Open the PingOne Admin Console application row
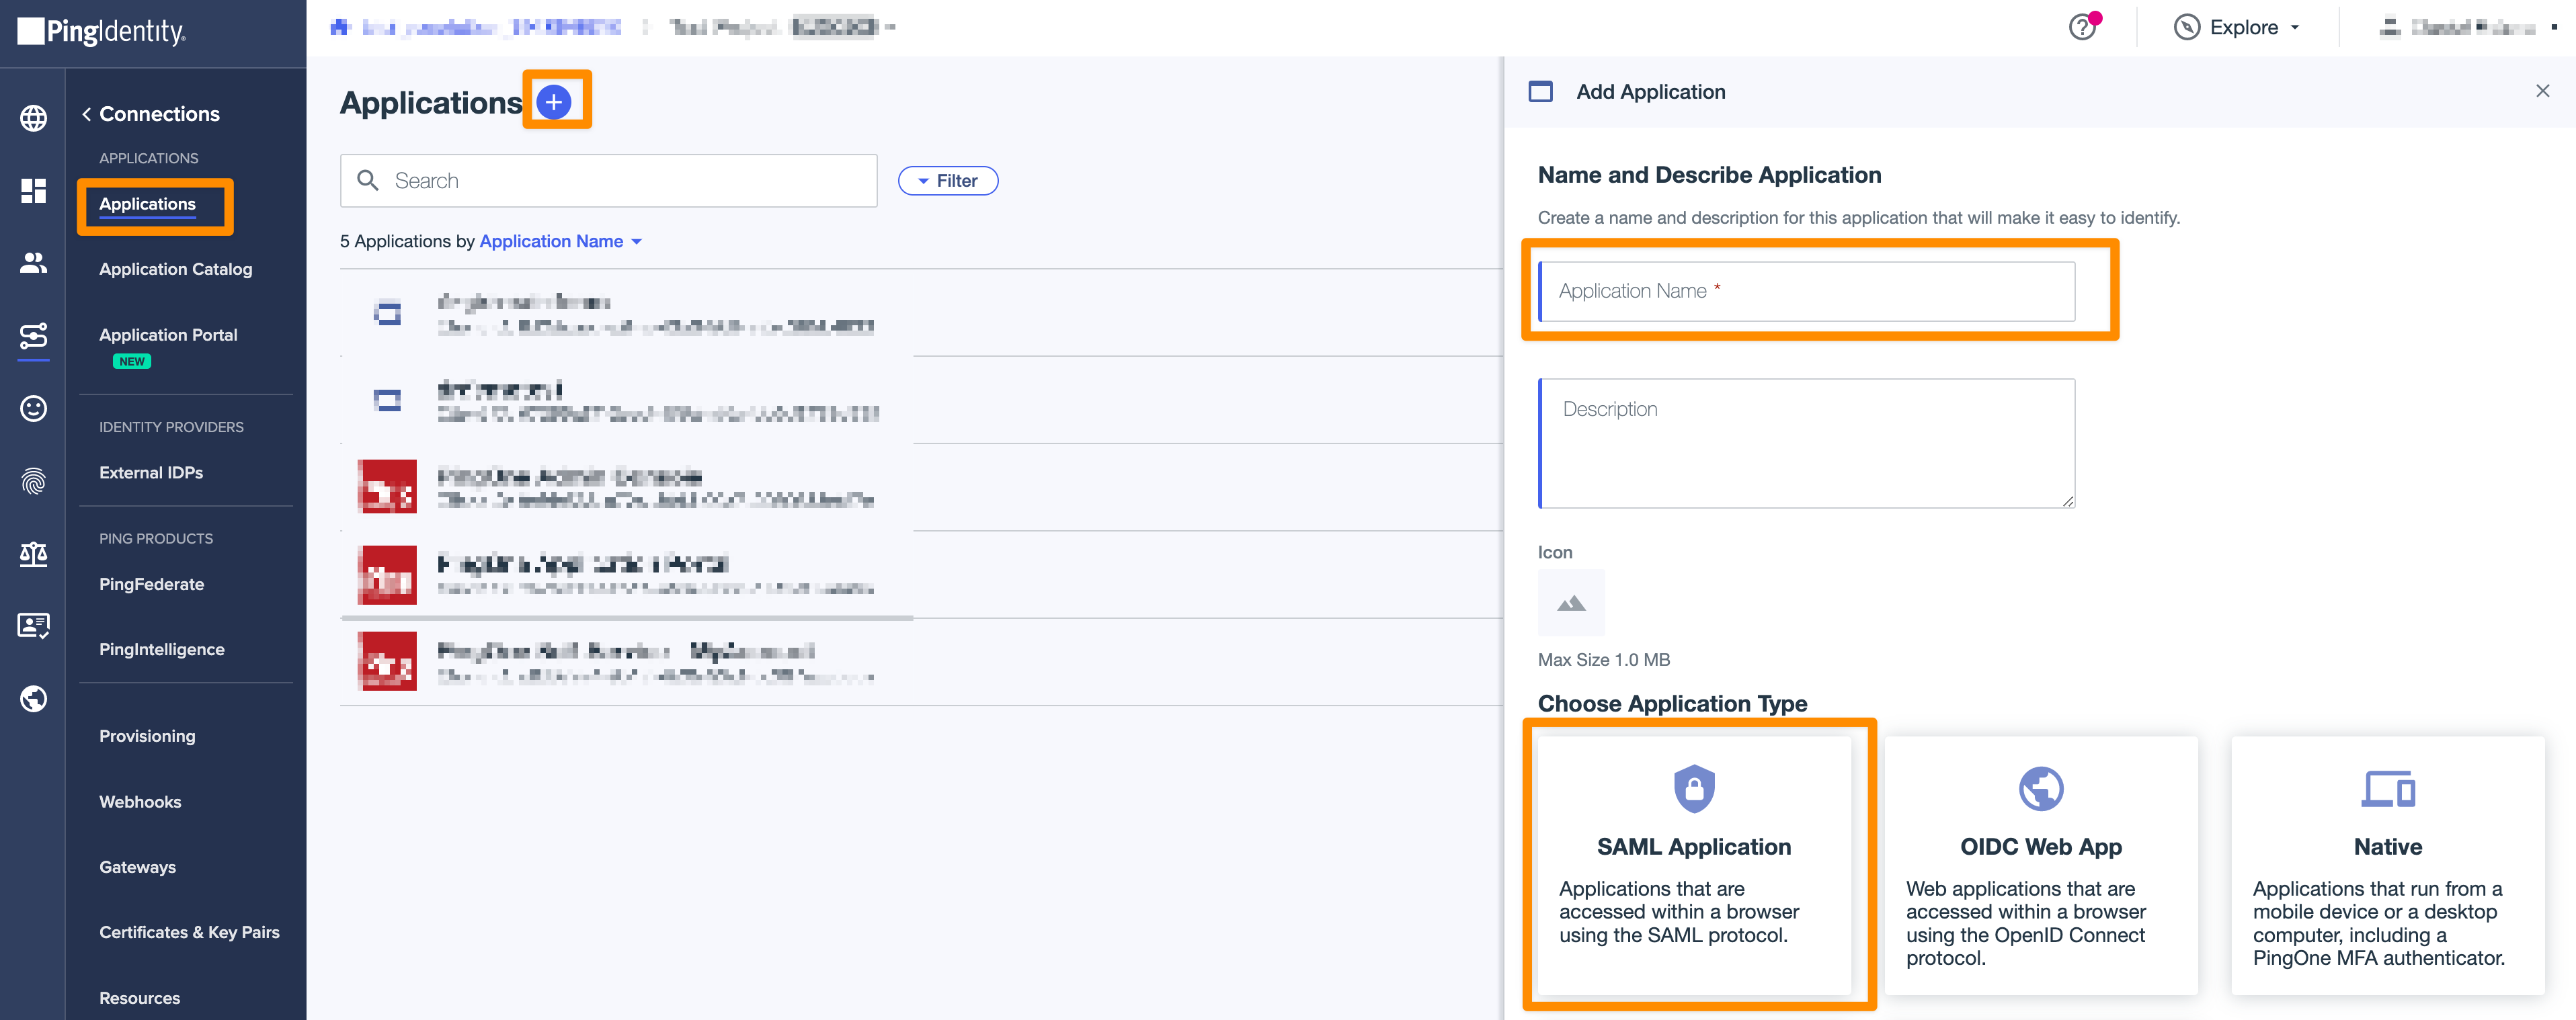Screen dimensions: 2576x1020 tap(920, 487)
